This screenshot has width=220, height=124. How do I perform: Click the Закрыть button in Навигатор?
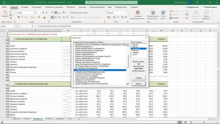139,84
